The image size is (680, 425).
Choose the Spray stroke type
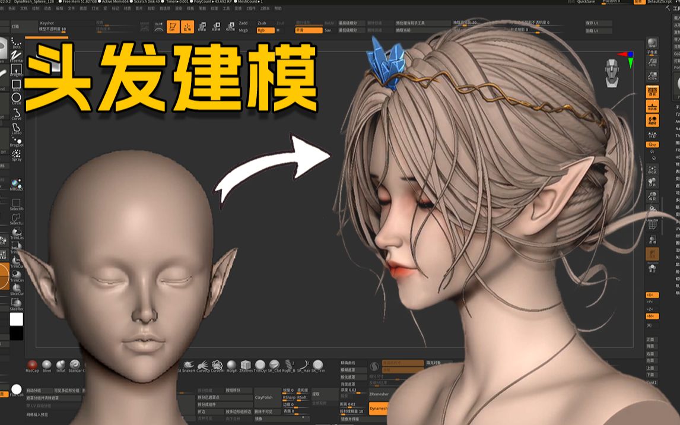click(x=16, y=155)
